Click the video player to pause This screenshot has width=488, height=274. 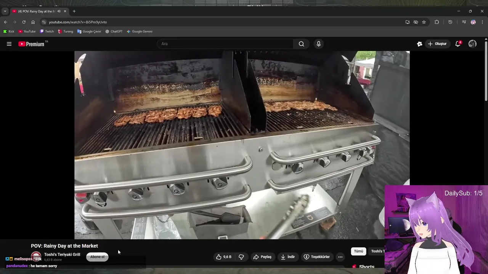tap(242, 145)
